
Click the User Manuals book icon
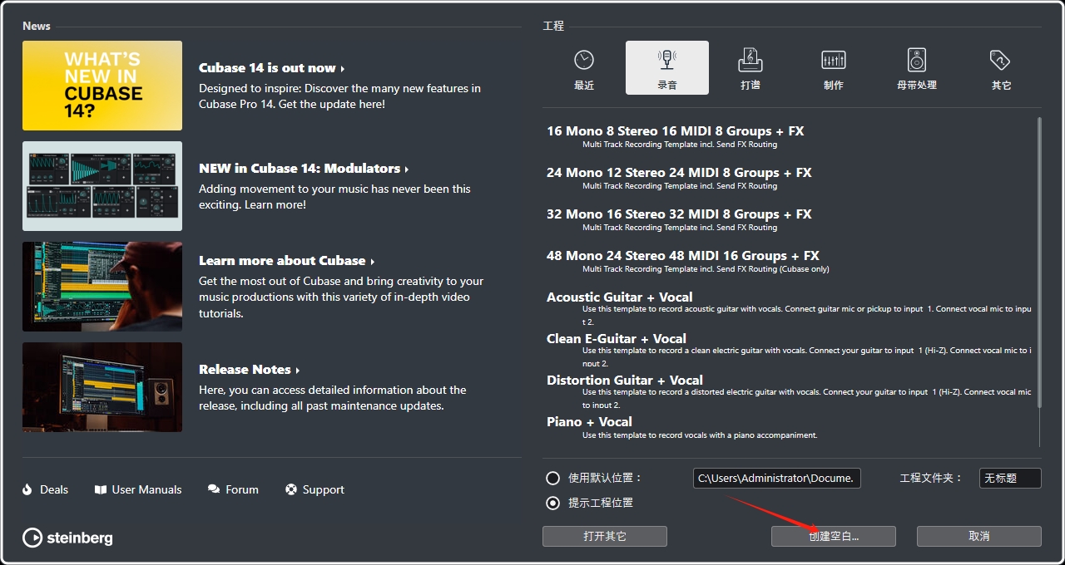(101, 489)
